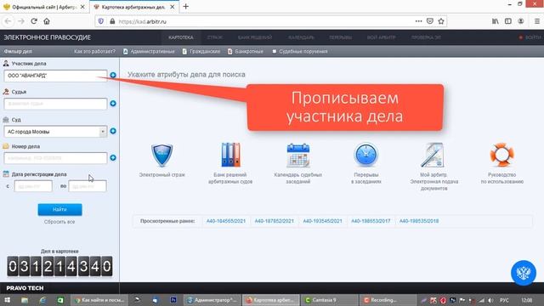Open recently viewed case А40-187852/2021

274,221
